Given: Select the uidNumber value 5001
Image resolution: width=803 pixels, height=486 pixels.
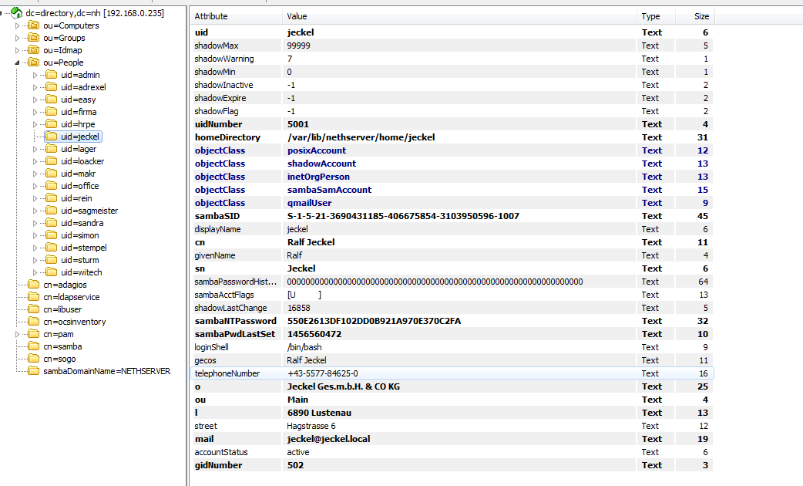Looking at the screenshot, I should pos(298,124).
